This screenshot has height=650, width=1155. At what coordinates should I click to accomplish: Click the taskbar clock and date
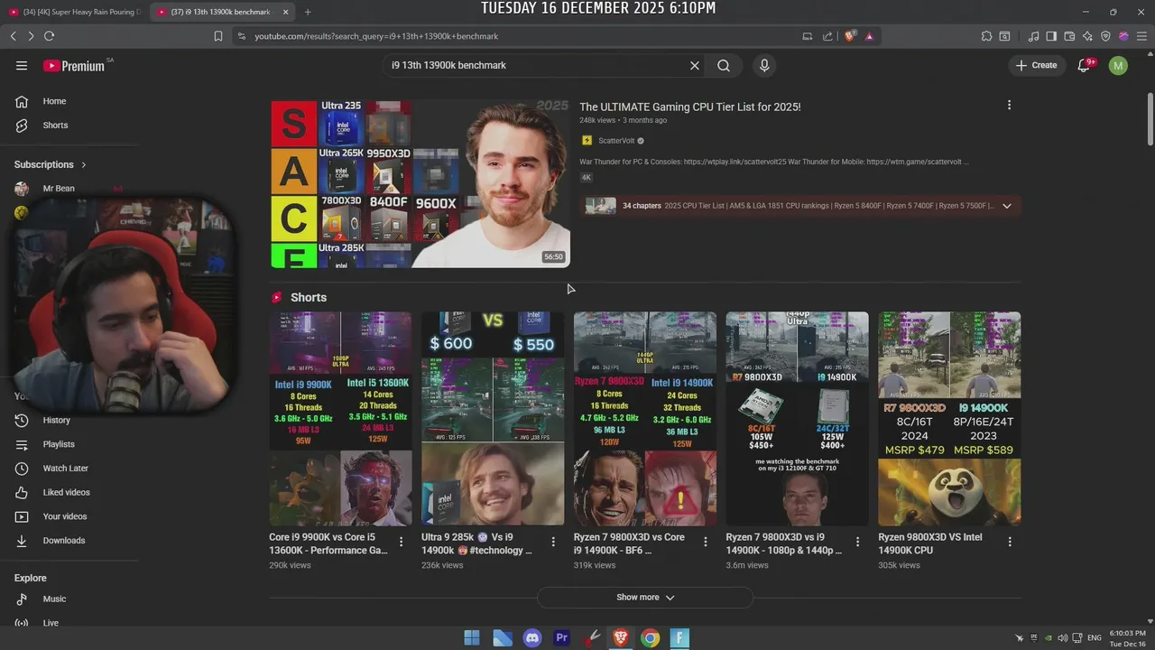(x=1128, y=638)
